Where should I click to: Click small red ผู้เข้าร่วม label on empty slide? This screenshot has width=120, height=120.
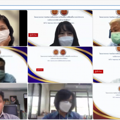[40, 70]
